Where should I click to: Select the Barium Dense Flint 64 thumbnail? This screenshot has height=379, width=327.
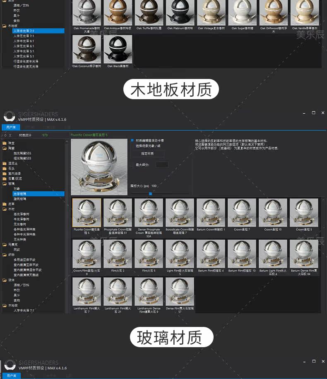(x=304, y=254)
